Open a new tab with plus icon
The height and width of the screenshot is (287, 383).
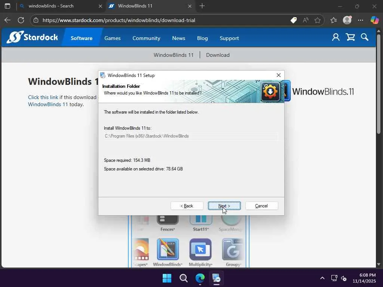click(202, 6)
